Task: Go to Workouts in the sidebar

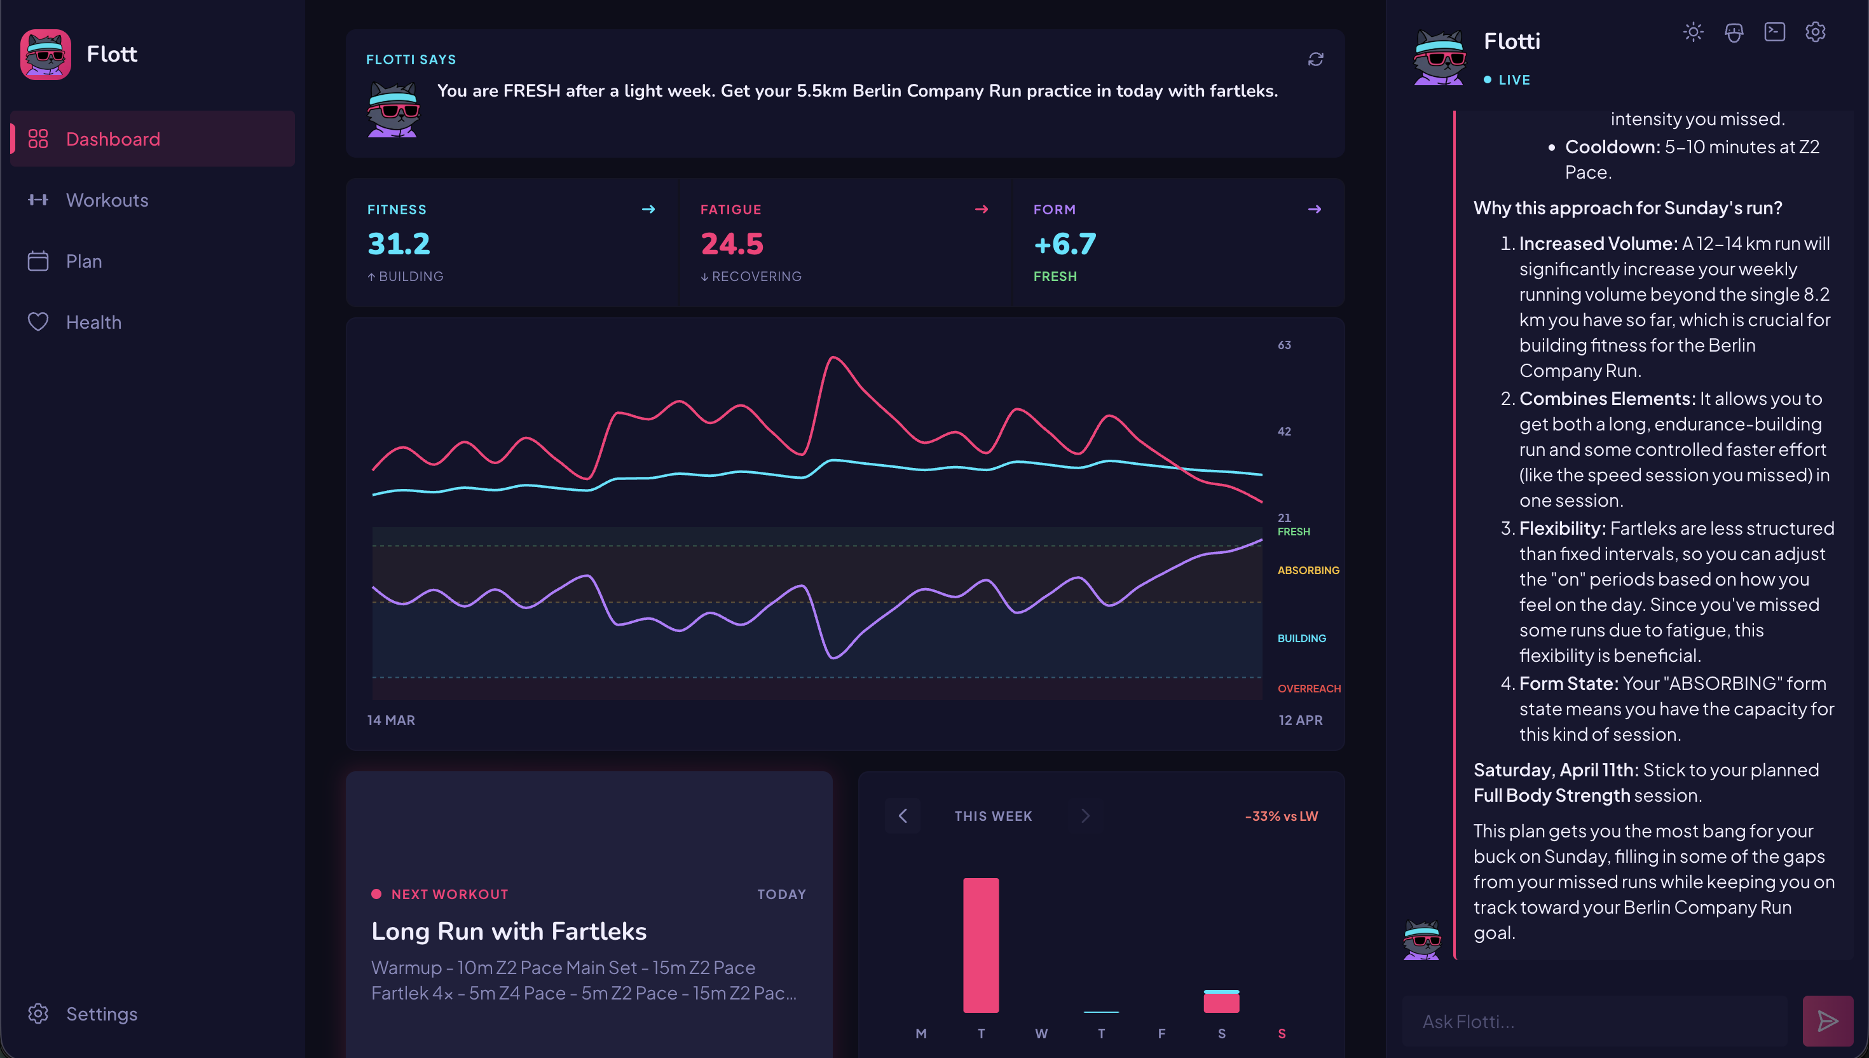Action: (153, 200)
